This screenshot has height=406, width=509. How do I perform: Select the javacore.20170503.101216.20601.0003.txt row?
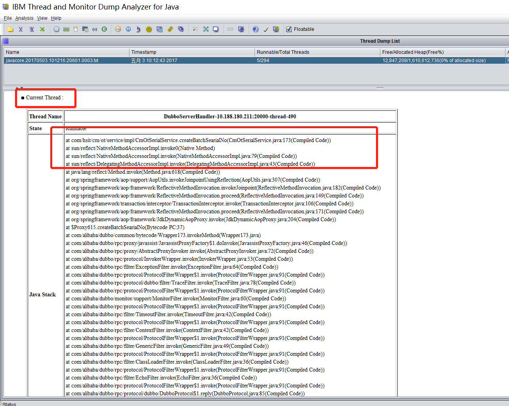point(256,61)
